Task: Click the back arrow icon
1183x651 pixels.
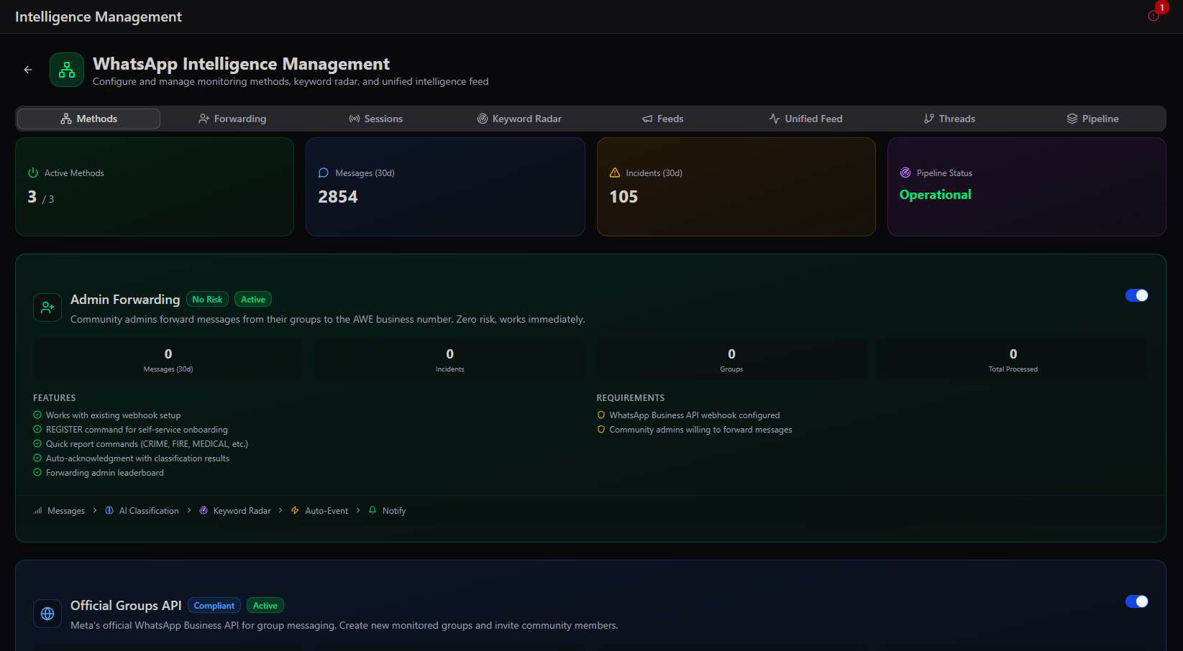Action: [x=28, y=70]
